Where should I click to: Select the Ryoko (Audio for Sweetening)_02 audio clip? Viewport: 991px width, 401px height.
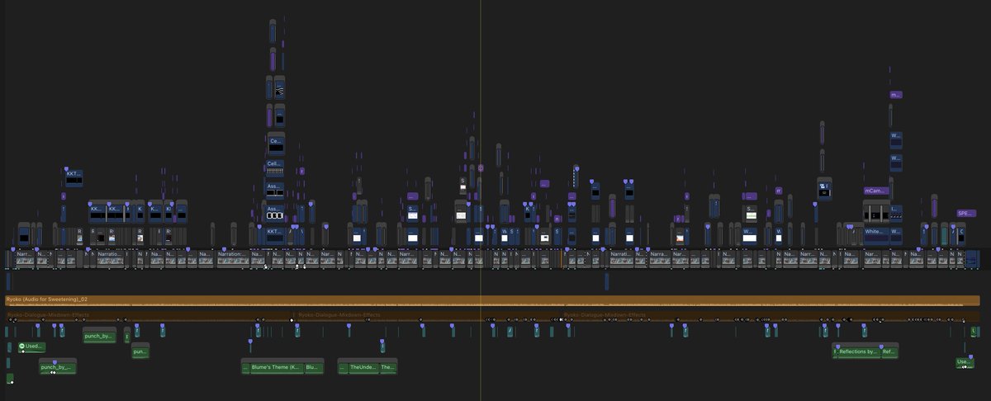coord(492,300)
